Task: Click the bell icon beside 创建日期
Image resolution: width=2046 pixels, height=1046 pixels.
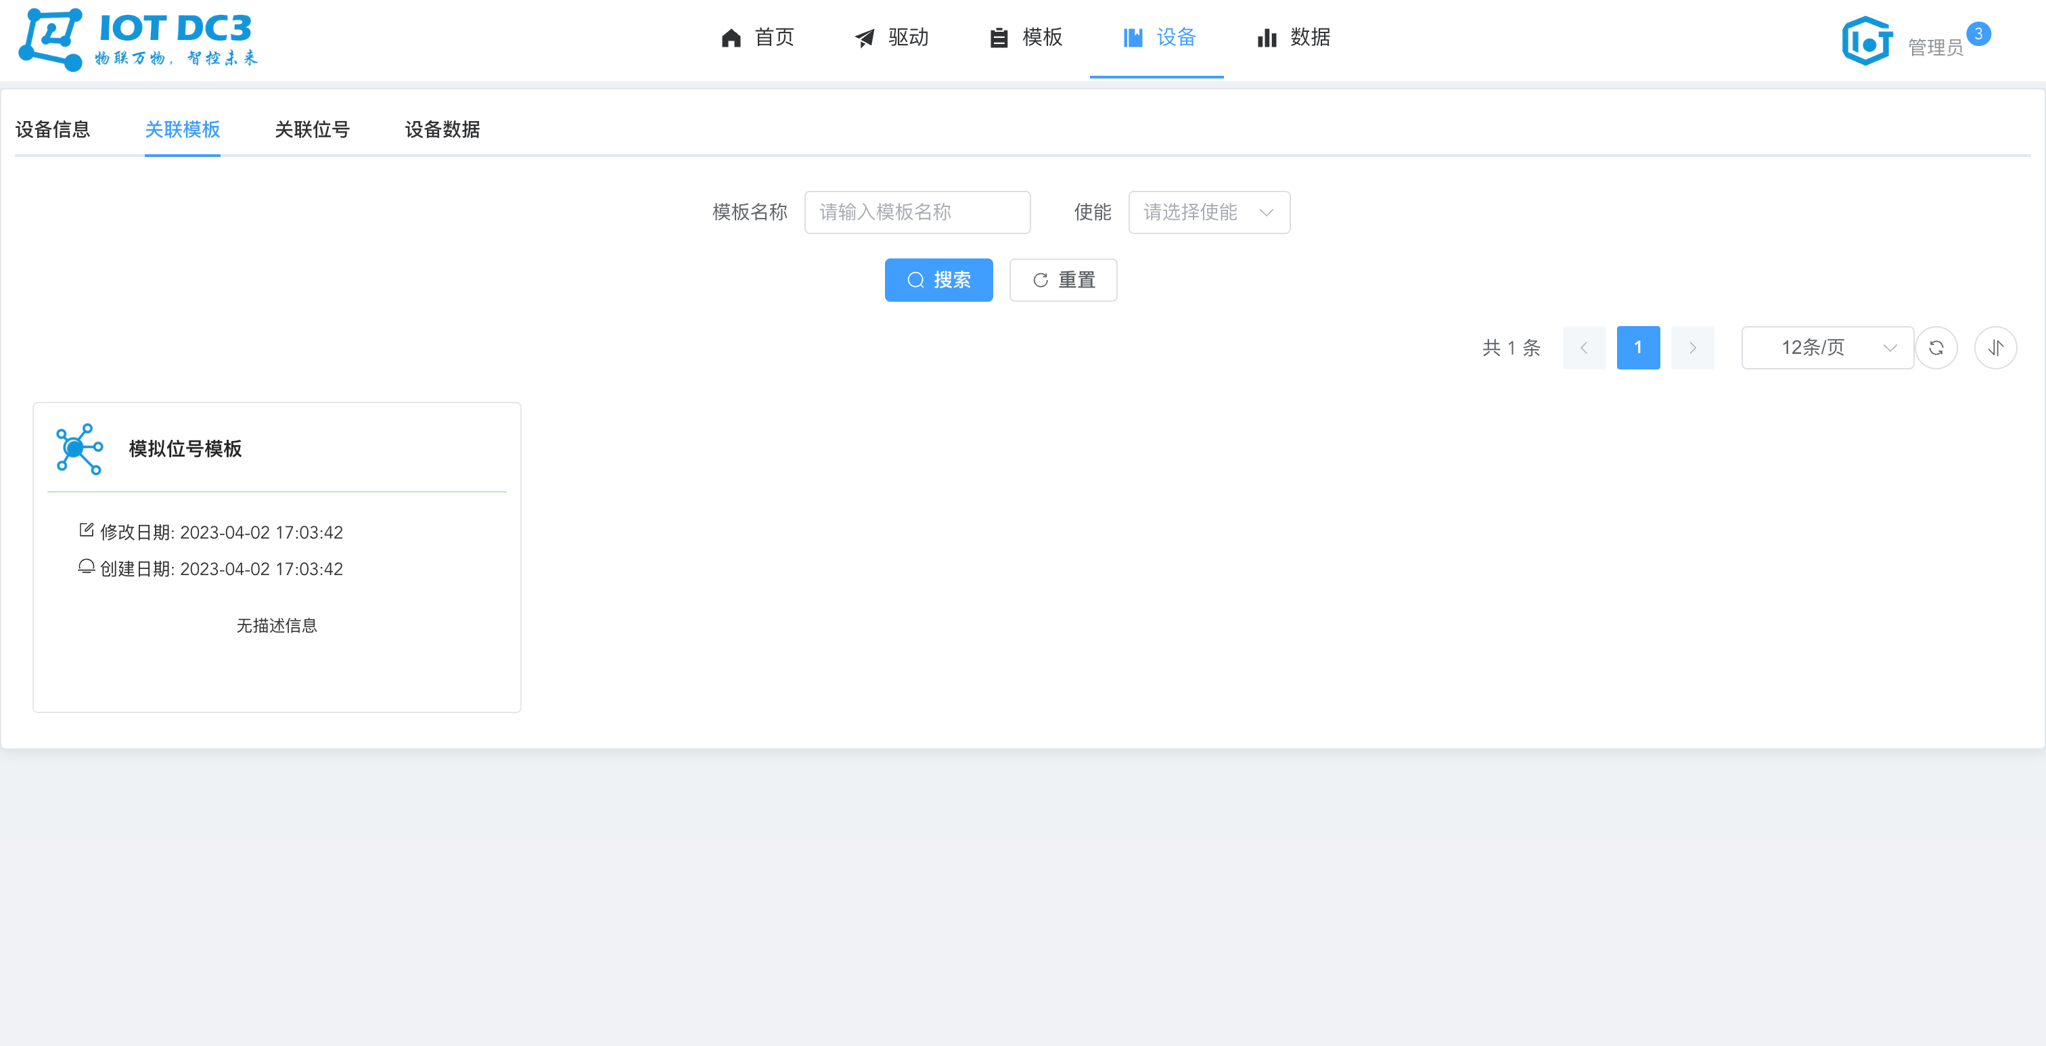Action: (86, 567)
